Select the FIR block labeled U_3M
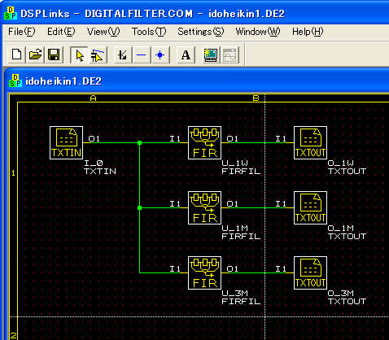 (204, 272)
